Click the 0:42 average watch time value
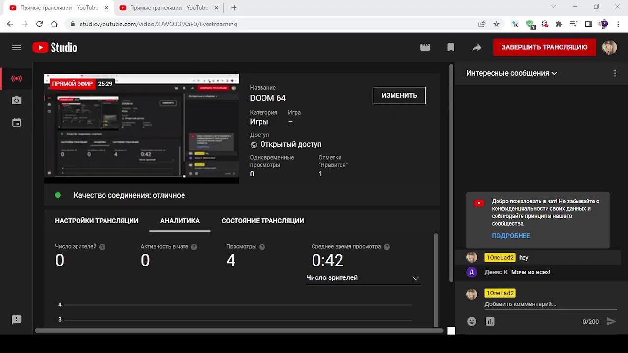 [x=328, y=260]
